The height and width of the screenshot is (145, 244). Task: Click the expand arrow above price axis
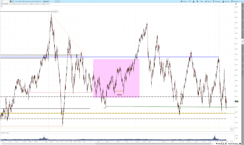pyautogui.click(x=236, y=4)
